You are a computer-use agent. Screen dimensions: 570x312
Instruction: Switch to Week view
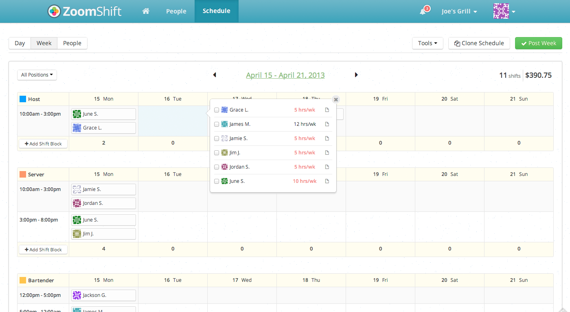click(44, 43)
